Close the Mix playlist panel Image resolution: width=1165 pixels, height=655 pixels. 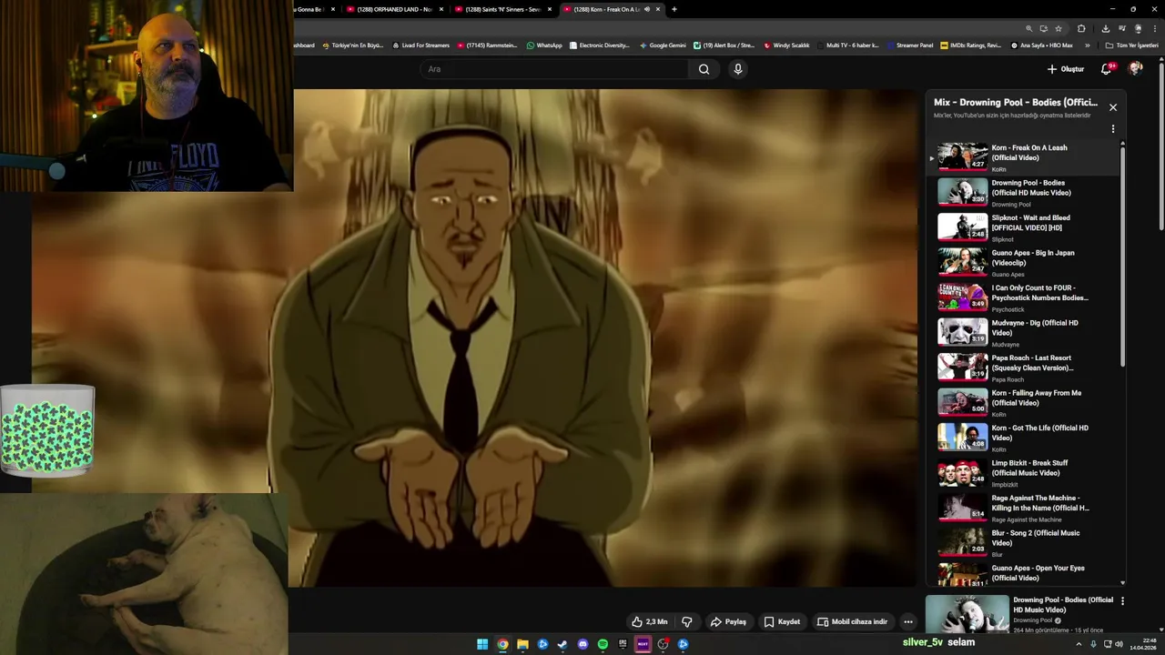pos(1112,107)
